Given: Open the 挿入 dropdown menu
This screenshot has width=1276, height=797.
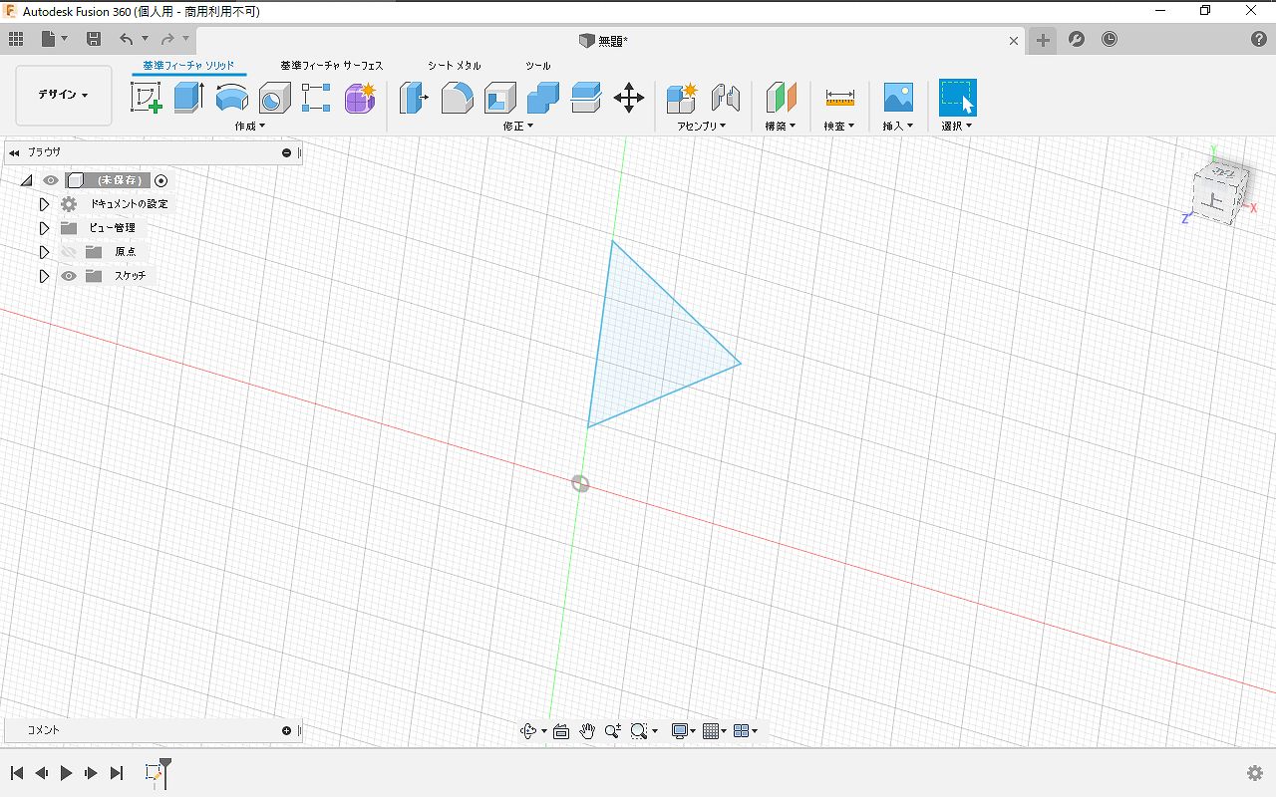Looking at the screenshot, I should click(898, 126).
